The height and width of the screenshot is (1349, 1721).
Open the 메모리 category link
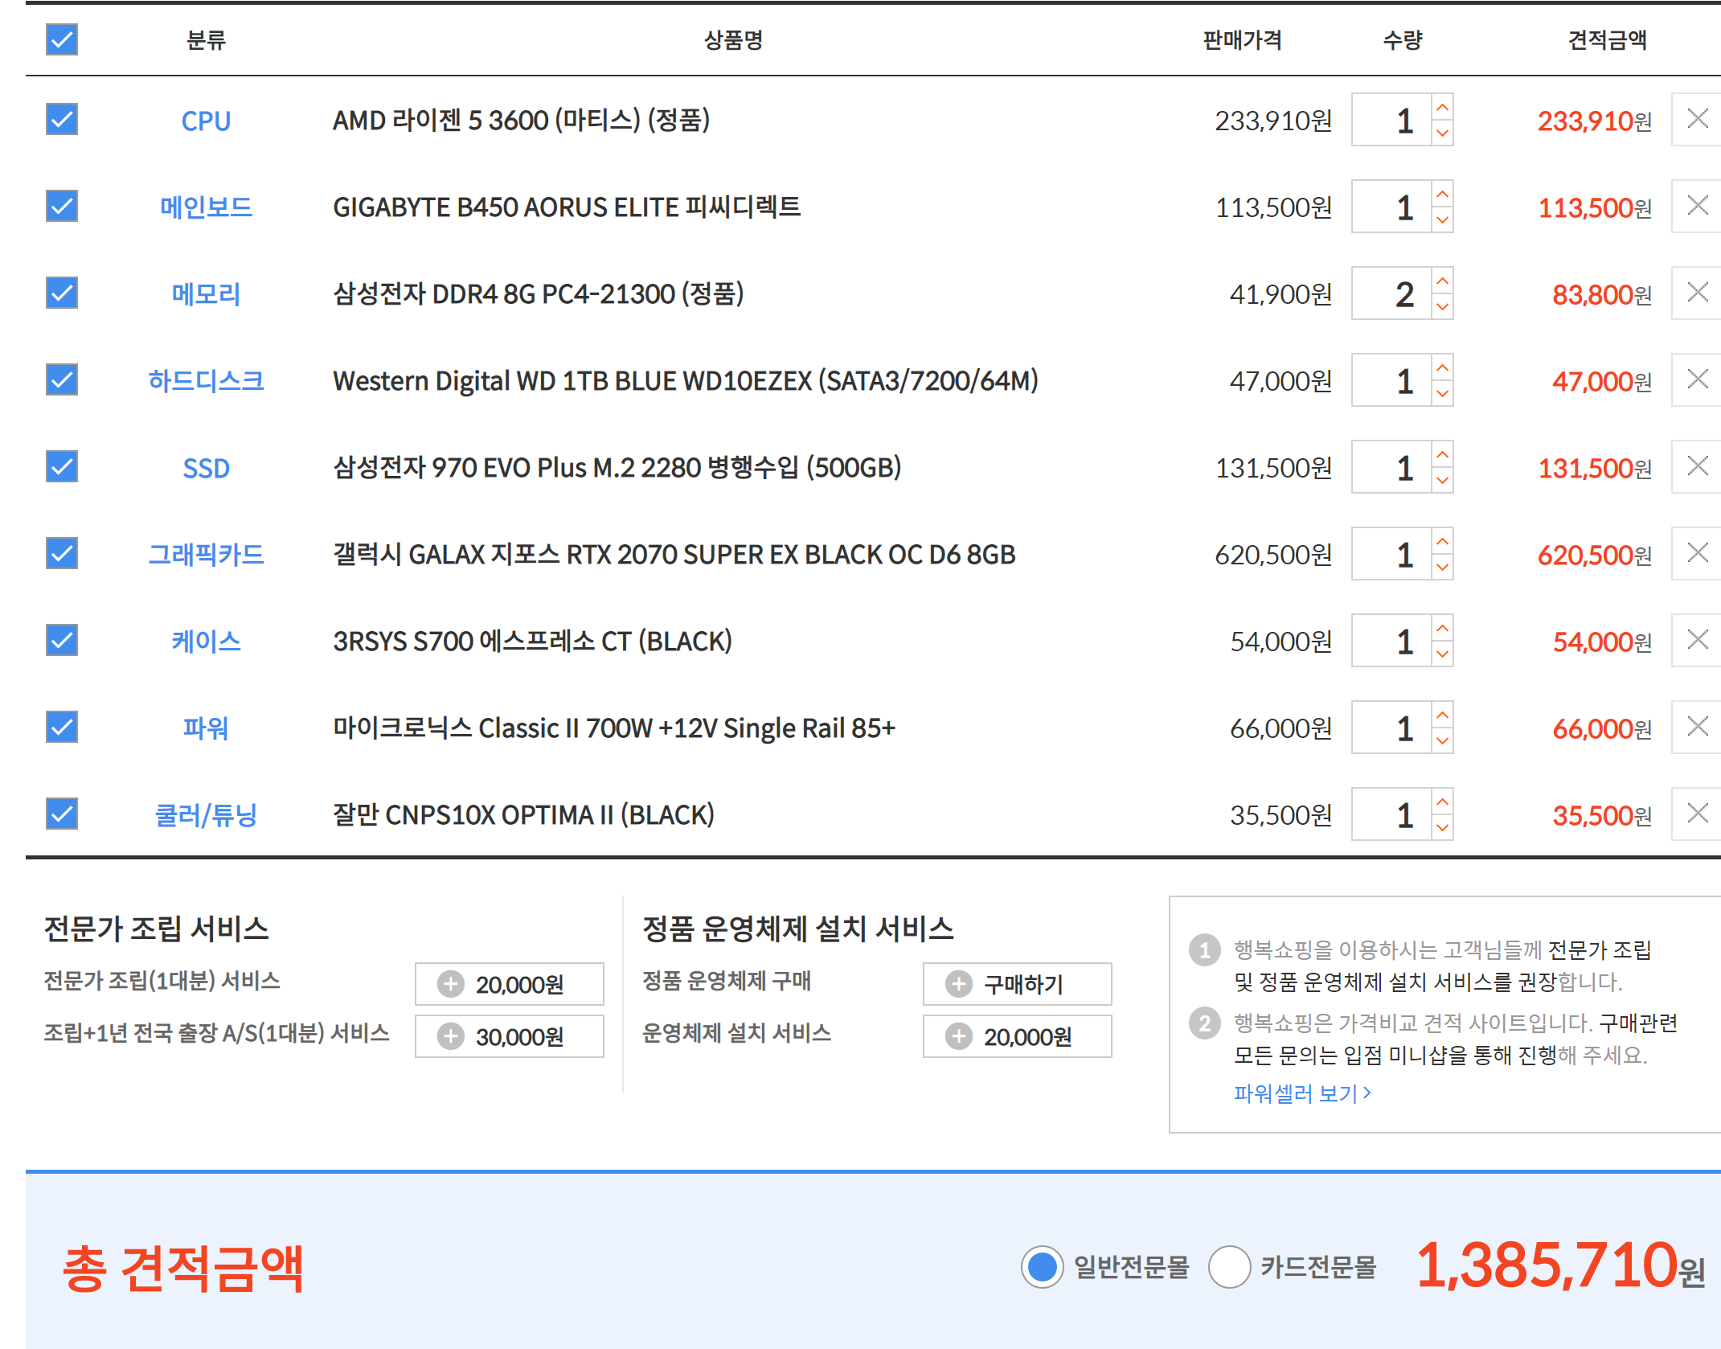click(206, 294)
